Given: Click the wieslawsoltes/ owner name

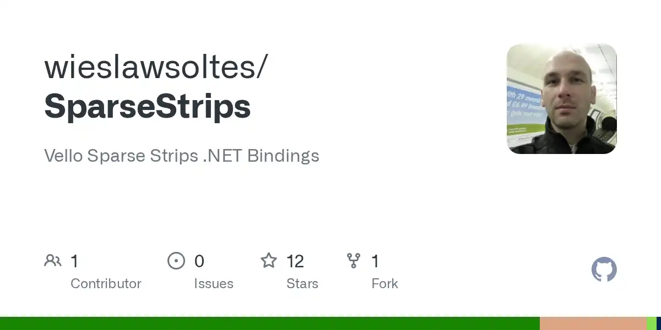Looking at the screenshot, I should pos(156,68).
